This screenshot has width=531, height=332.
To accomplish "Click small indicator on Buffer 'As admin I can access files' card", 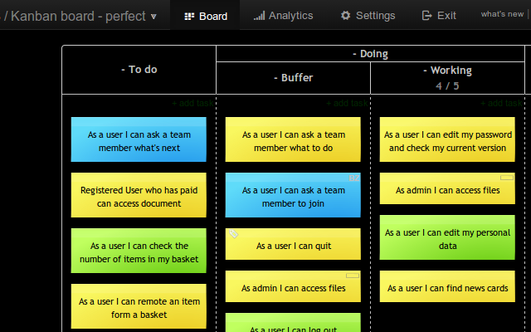I will point(352,276).
